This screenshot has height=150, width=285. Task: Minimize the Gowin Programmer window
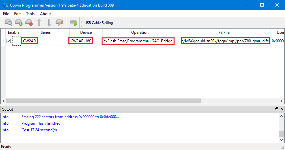[247, 5]
